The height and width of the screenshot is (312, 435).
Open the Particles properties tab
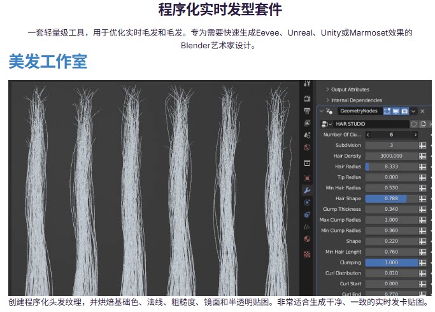[307, 202]
